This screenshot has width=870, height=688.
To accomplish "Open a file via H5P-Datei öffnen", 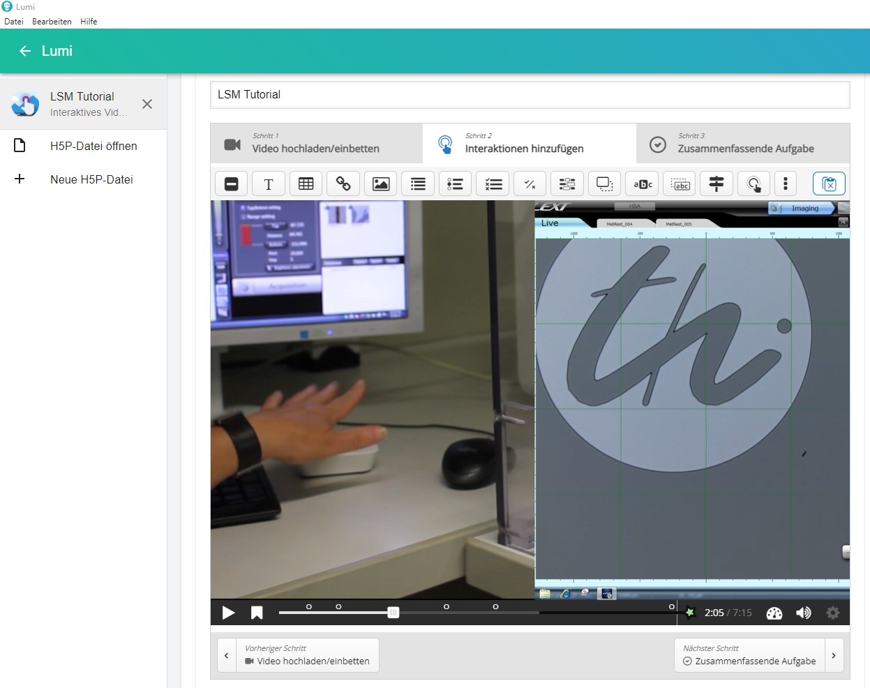I will [x=93, y=146].
